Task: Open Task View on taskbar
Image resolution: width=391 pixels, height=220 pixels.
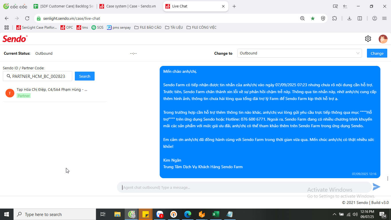Action: (x=103, y=214)
